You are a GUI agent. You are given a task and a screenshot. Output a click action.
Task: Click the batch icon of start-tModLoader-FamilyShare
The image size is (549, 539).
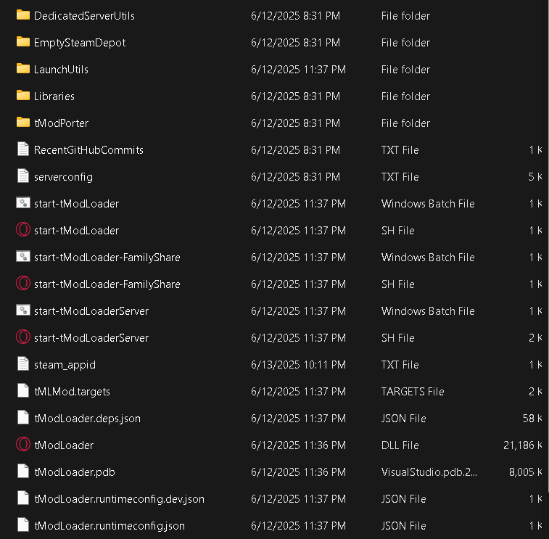tap(23, 257)
